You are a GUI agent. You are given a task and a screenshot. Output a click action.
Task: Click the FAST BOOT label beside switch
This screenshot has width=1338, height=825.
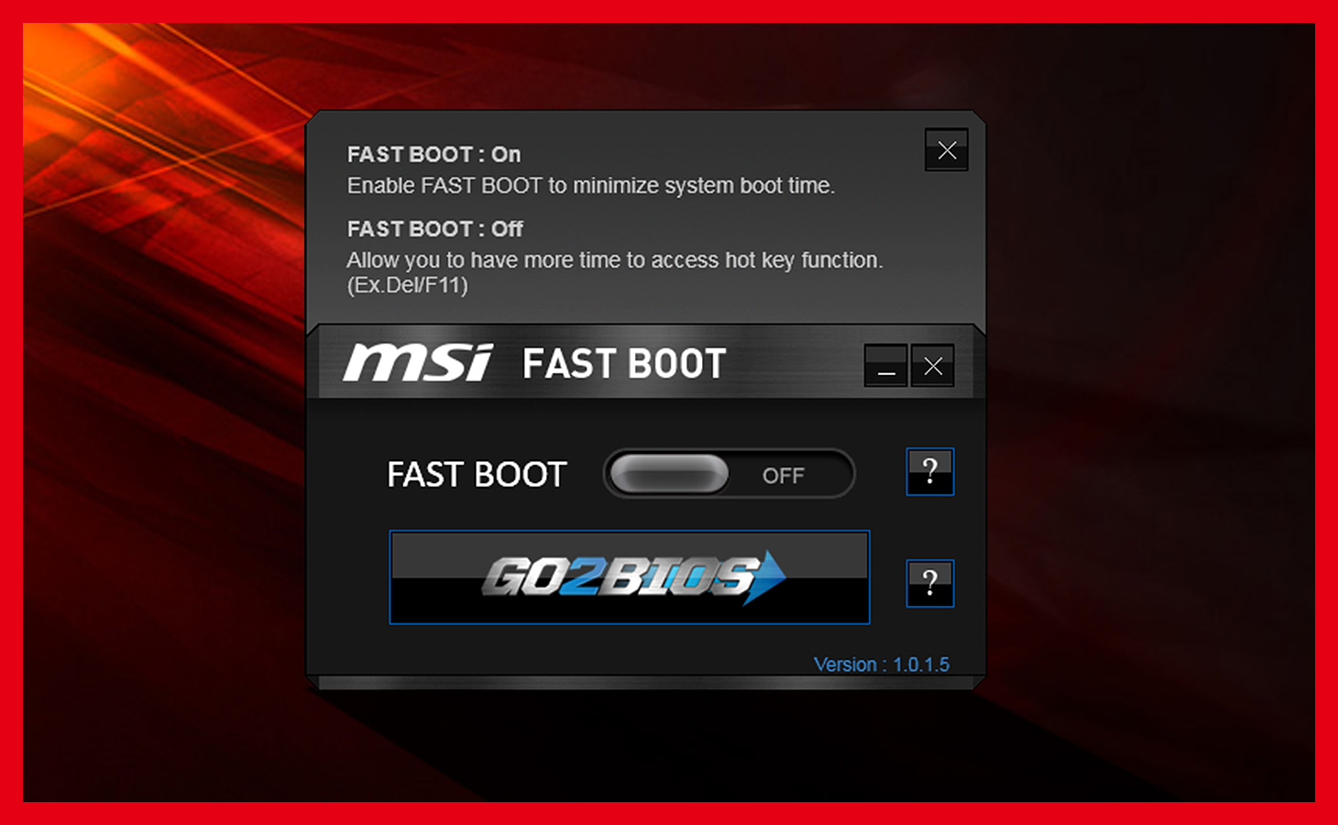(477, 475)
